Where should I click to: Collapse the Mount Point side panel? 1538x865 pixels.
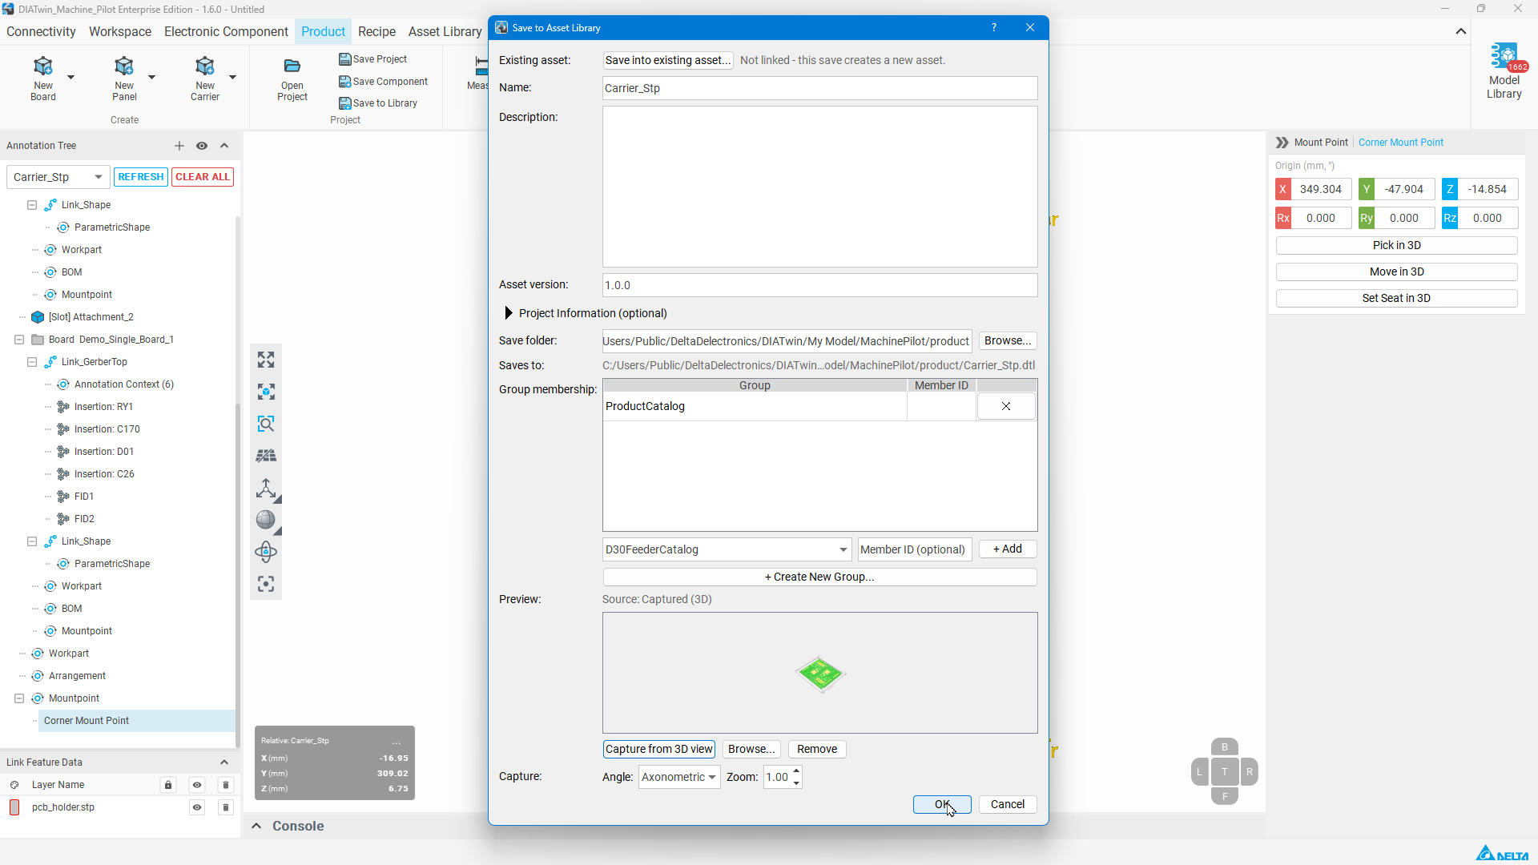1282,143
